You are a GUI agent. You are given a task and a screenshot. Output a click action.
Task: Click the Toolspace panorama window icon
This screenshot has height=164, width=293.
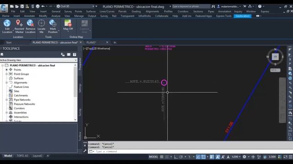[69, 55]
